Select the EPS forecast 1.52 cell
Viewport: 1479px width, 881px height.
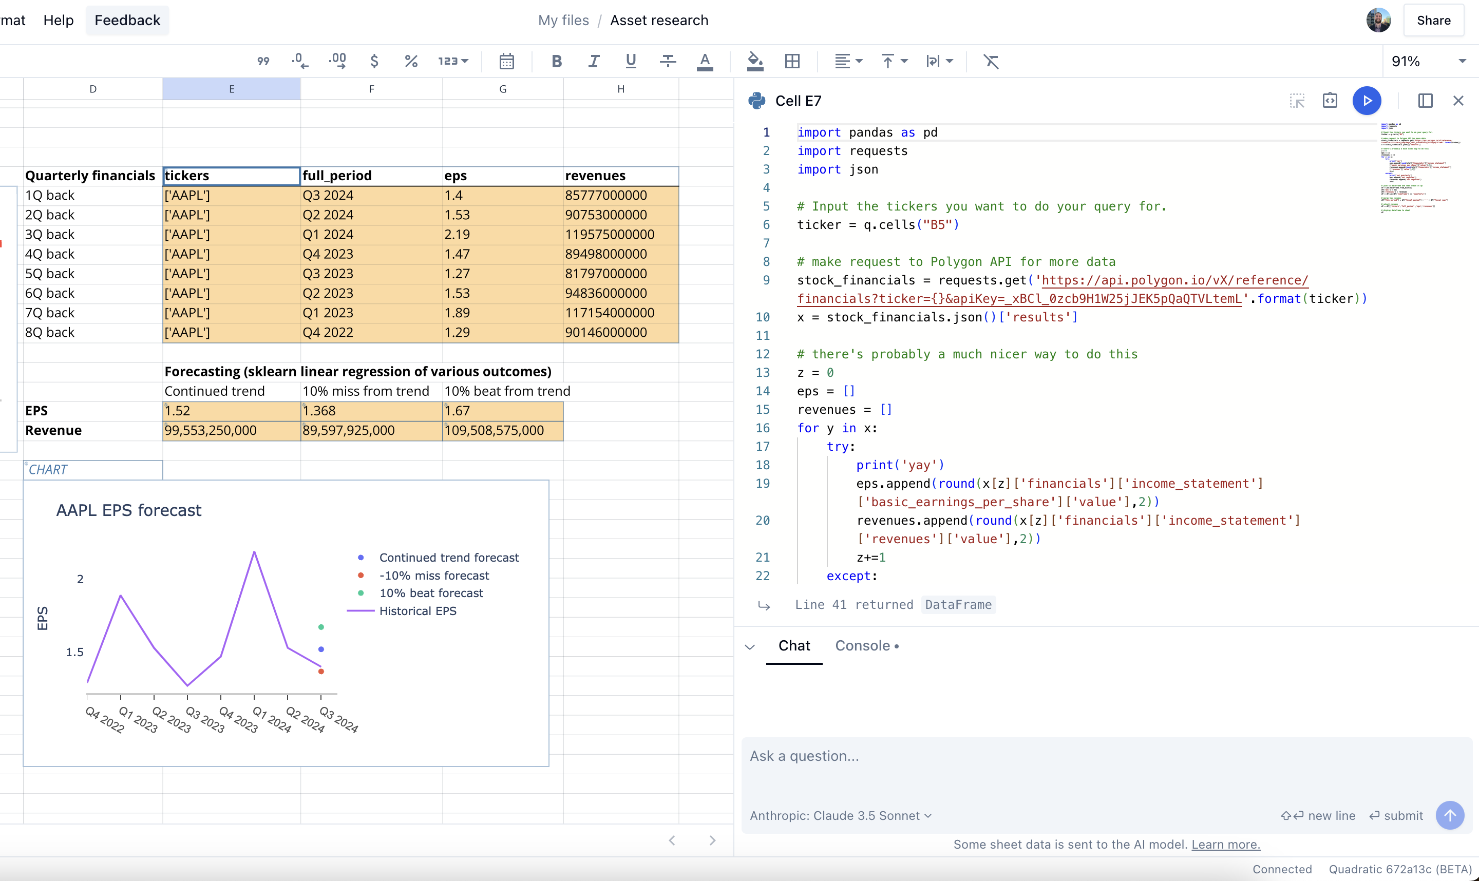click(x=232, y=411)
